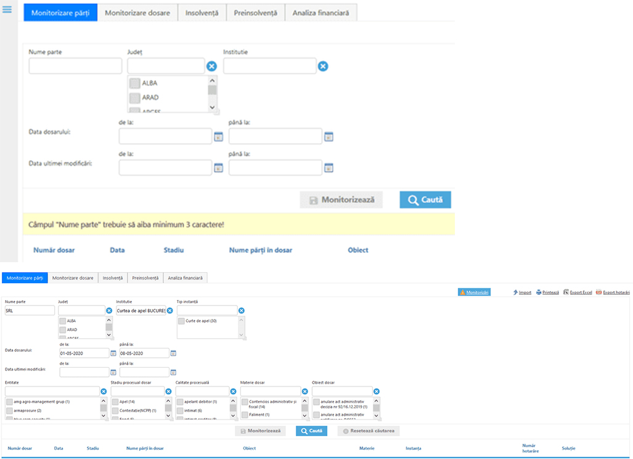Clear the Materie dosar filter
Screen dimensions: 633x459
click(x=304, y=391)
